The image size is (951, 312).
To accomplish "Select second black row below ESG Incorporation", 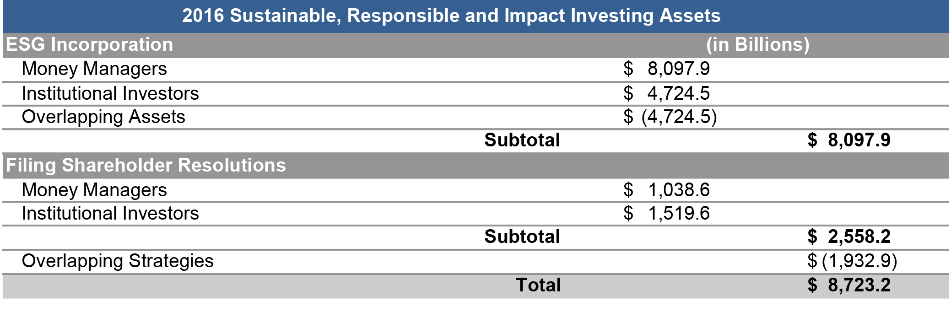I will pos(475,94).
